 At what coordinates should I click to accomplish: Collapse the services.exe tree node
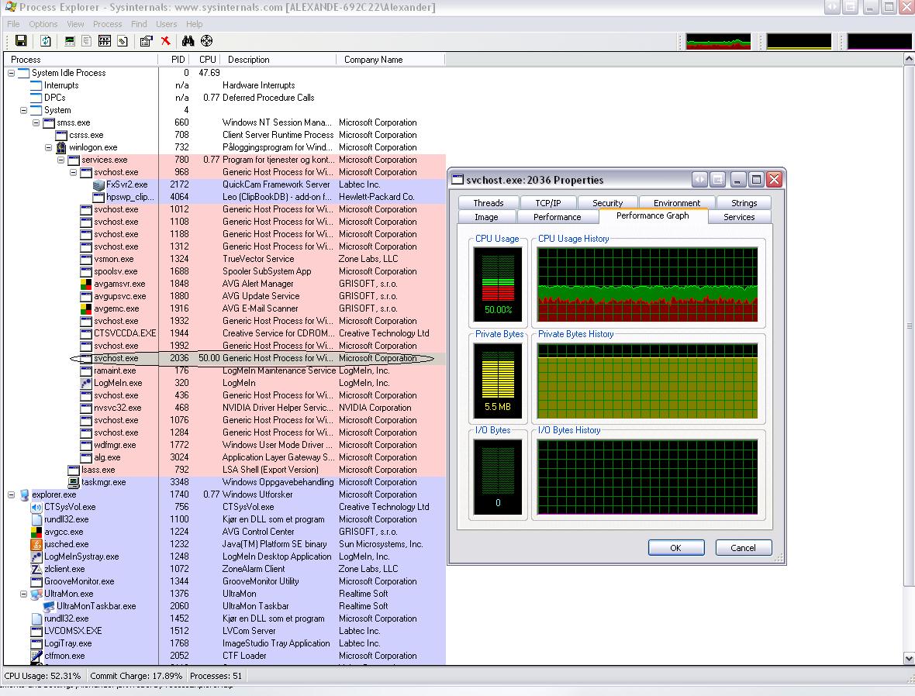pos(60,160)
